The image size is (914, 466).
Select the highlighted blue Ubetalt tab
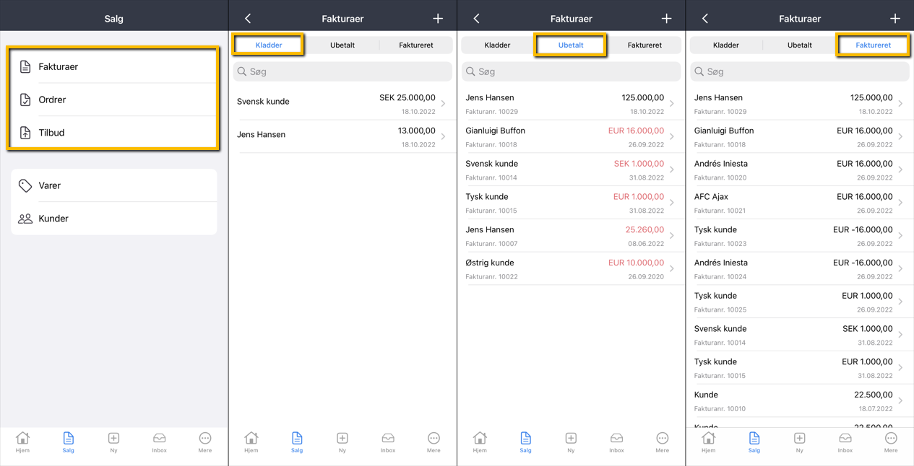(x=571, y=45)
